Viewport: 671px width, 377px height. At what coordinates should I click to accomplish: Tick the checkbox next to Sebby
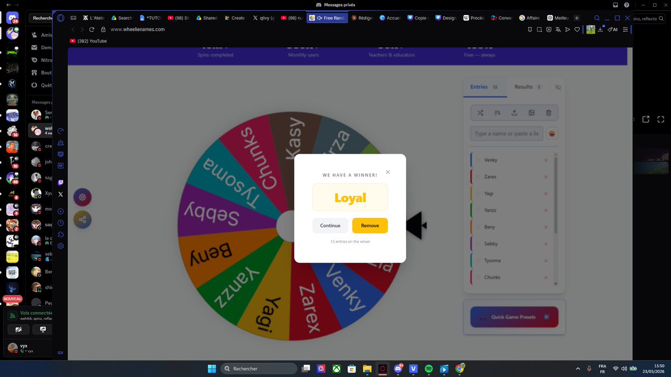pyautogui.click(x=478, y=244)
